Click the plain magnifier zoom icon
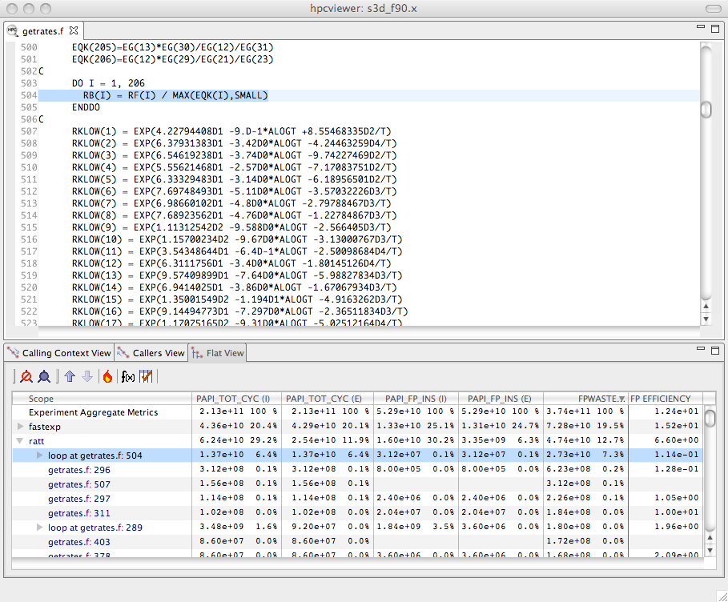 coord(44,376)
